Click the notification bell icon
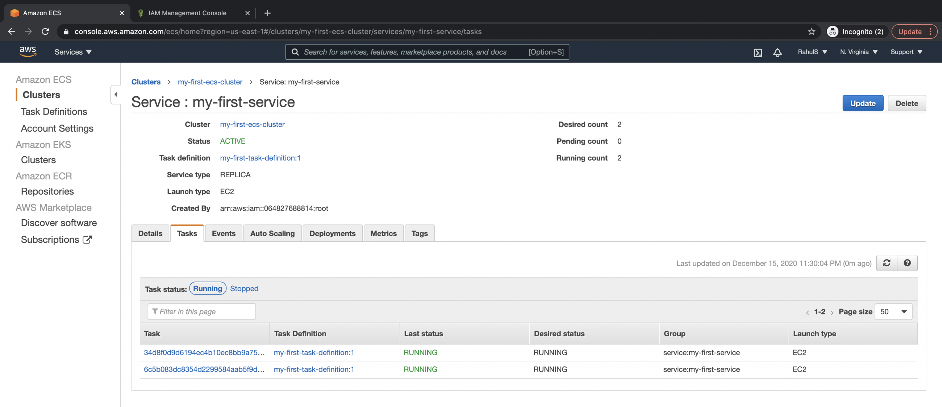 [778, 52]
